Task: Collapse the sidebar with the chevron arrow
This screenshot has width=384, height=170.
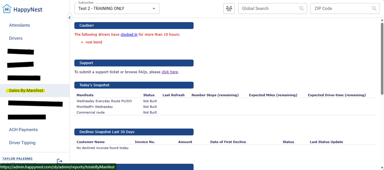Action: (x=69, y=17)
